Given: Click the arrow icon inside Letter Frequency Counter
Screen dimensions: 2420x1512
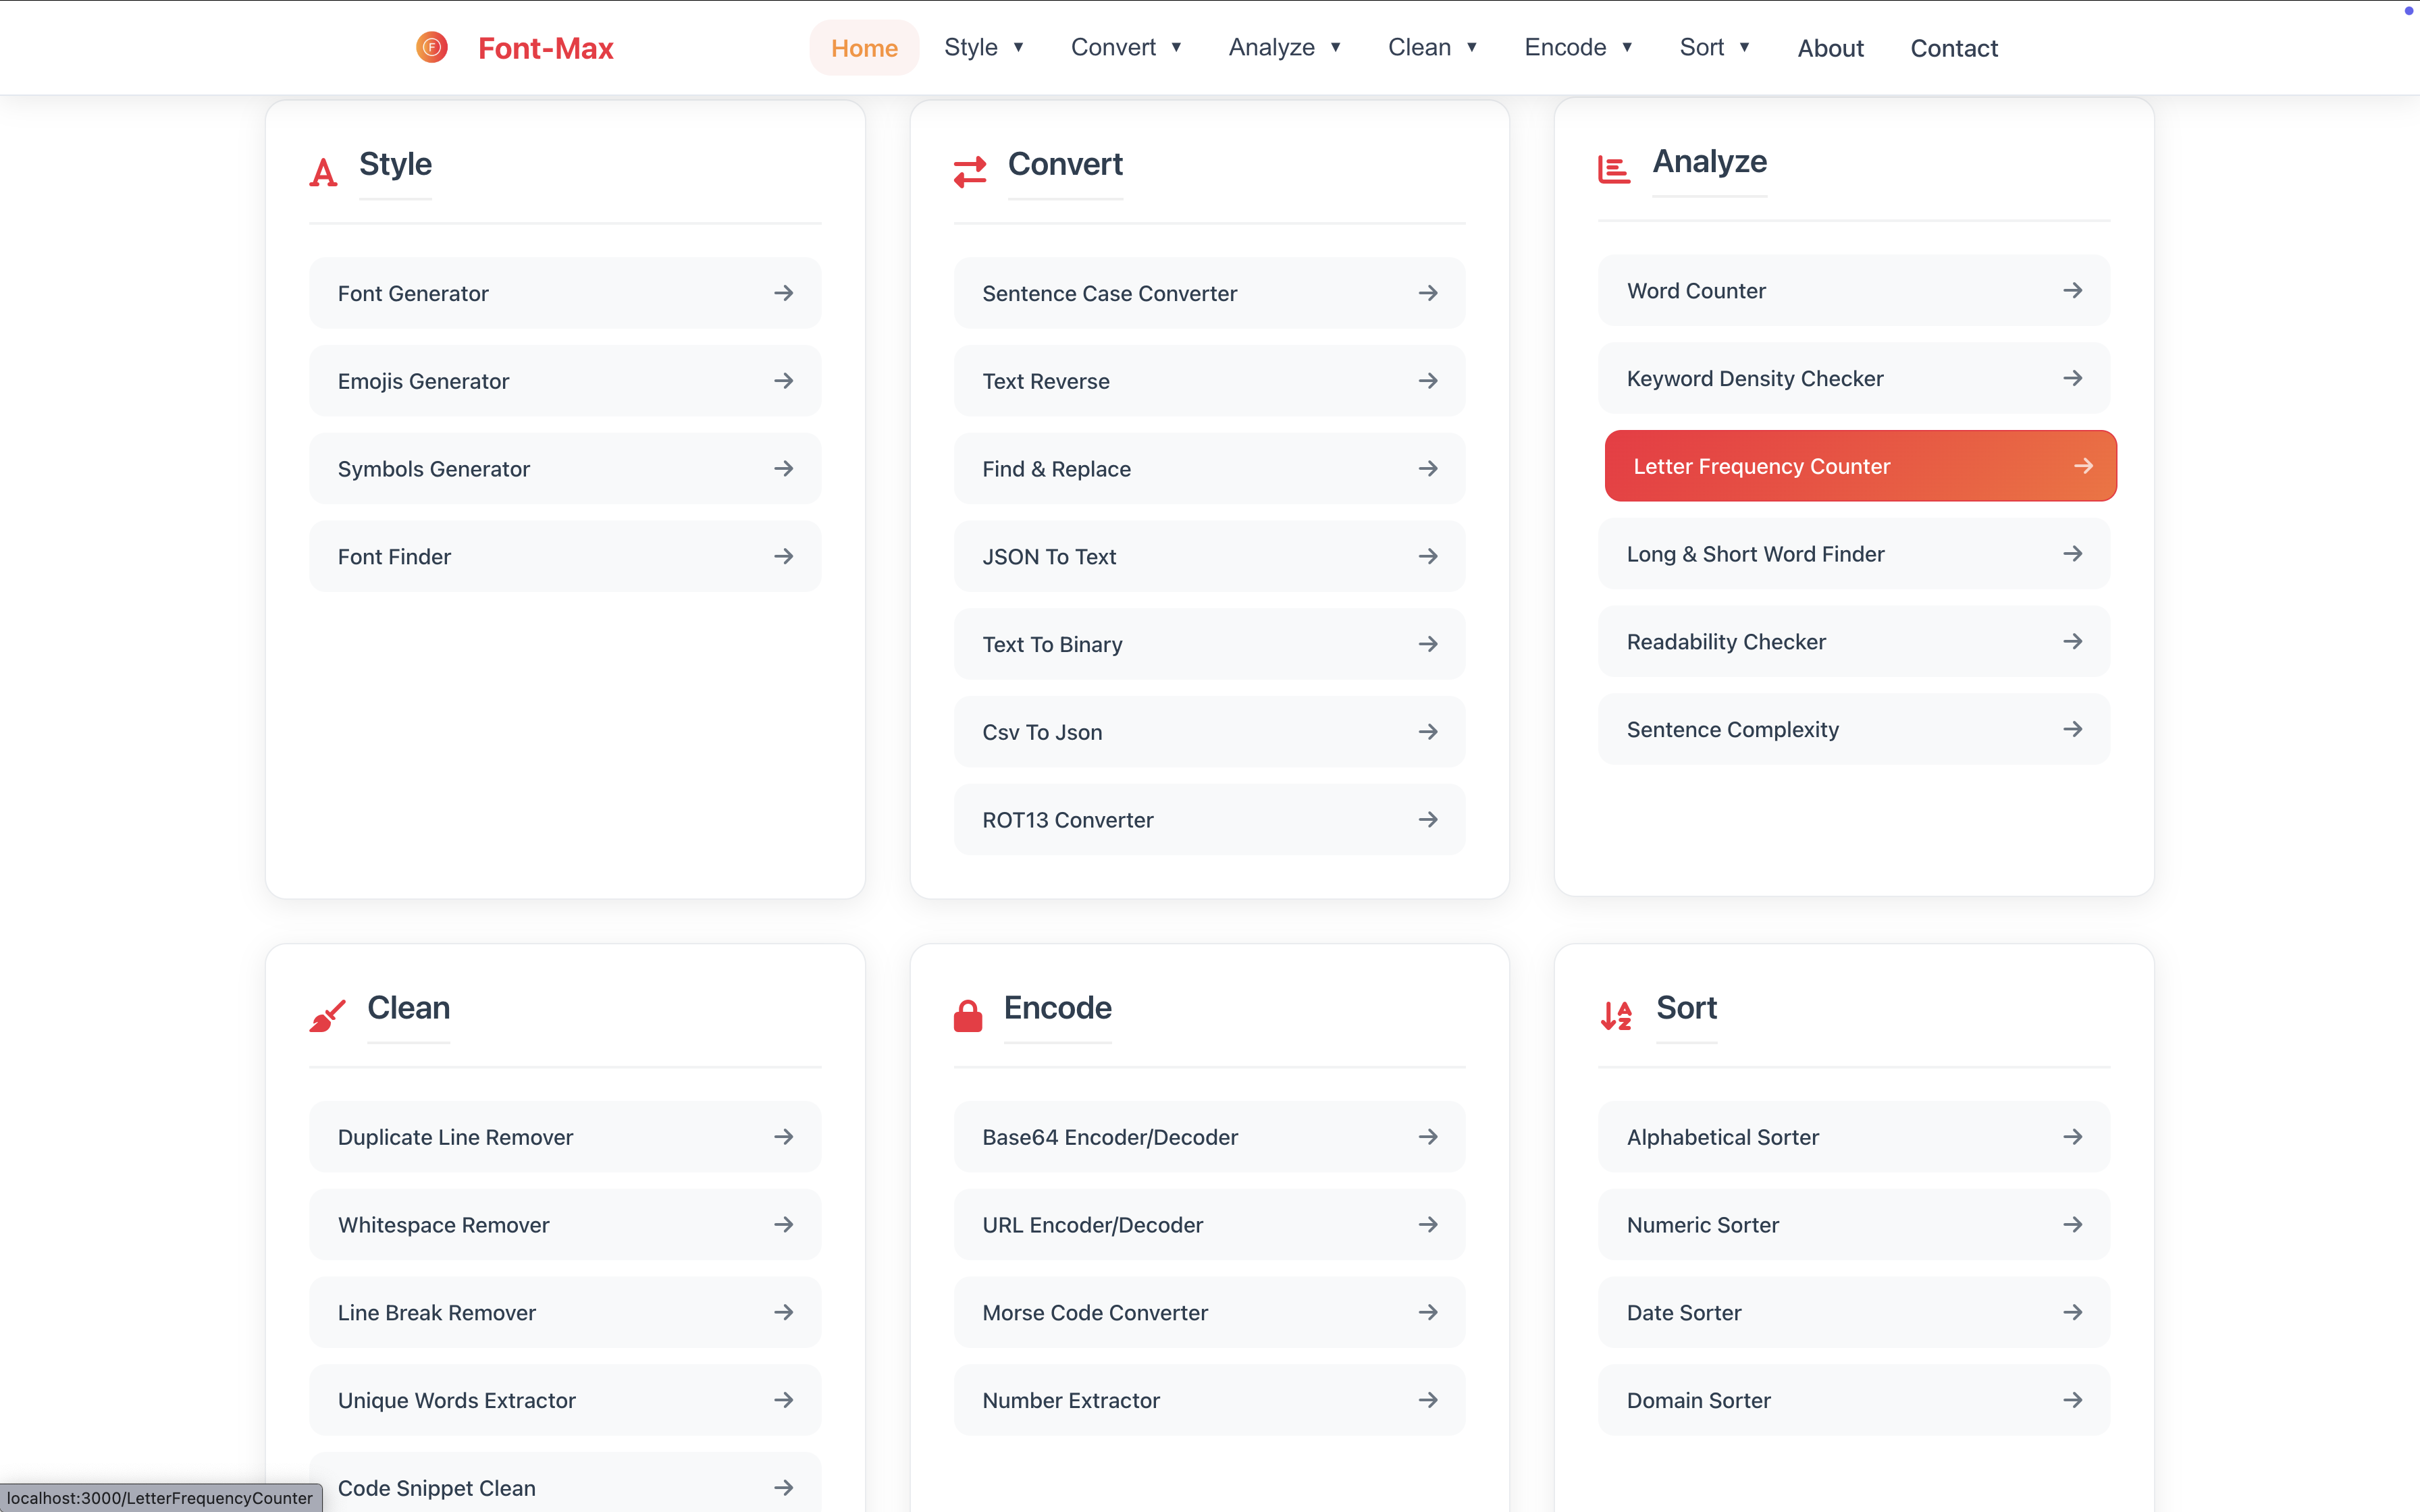Looking at the screenshot, I should tap(2085, 465).
